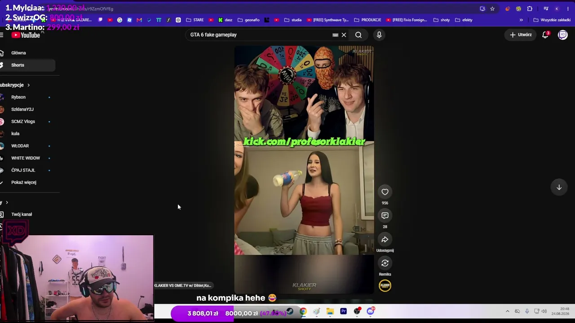Open the account avatar menu
575x323 pixels.
[562, 35]
